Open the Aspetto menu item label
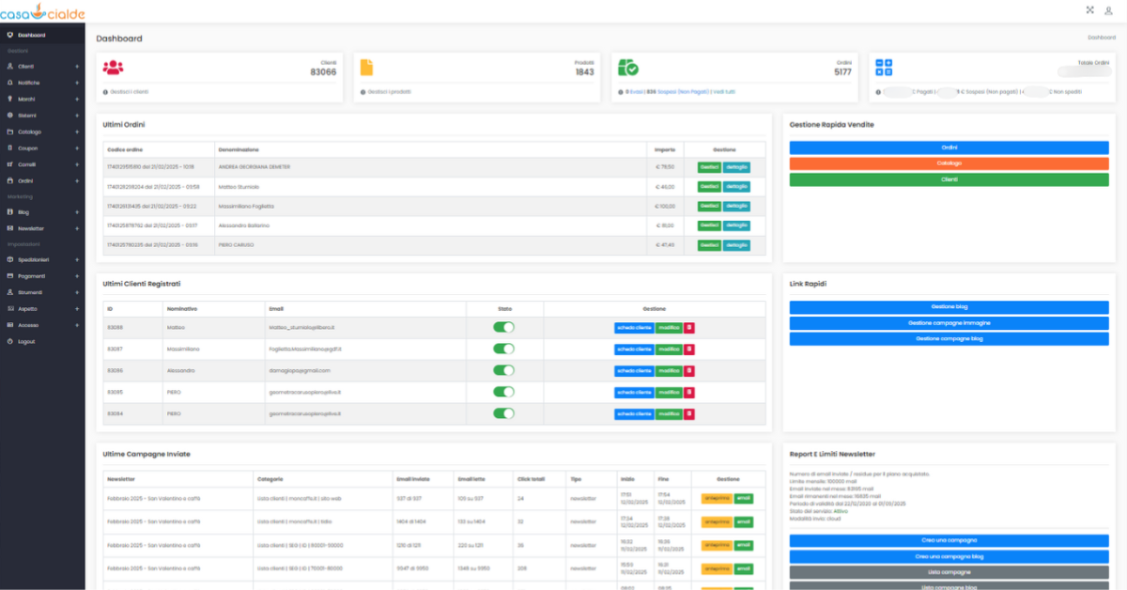The width and height of the screenshot is (1127, 590). (27, 308)
